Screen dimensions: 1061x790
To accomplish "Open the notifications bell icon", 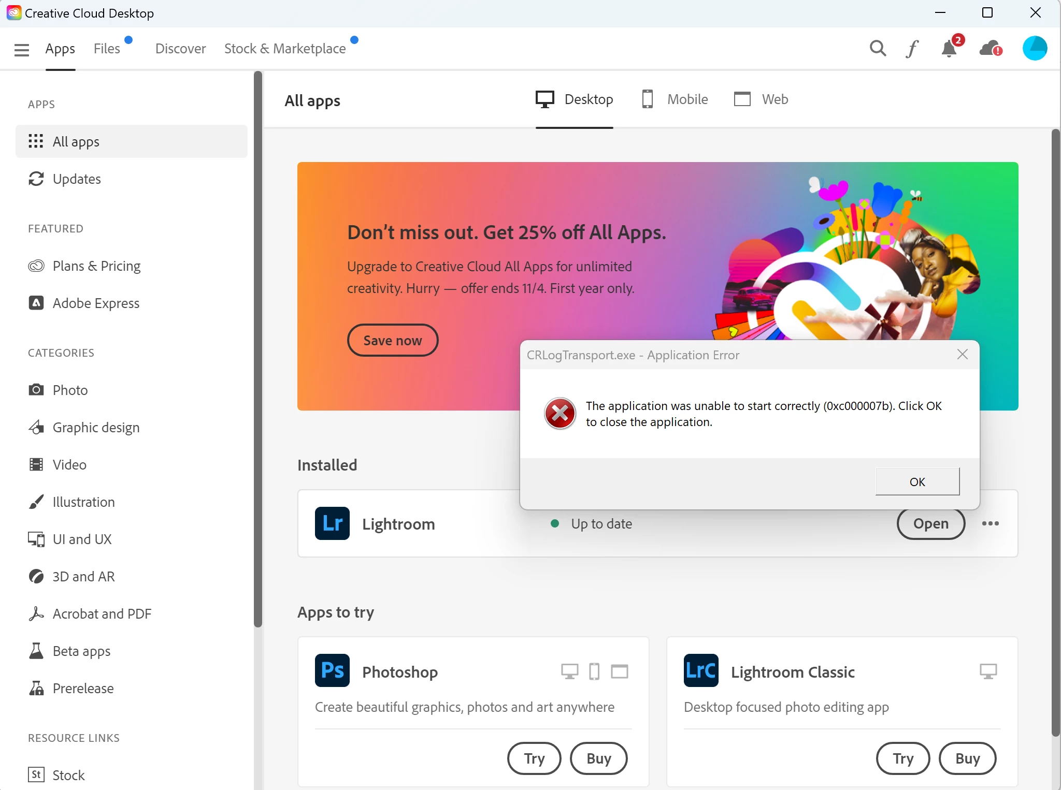I will 949,49.
